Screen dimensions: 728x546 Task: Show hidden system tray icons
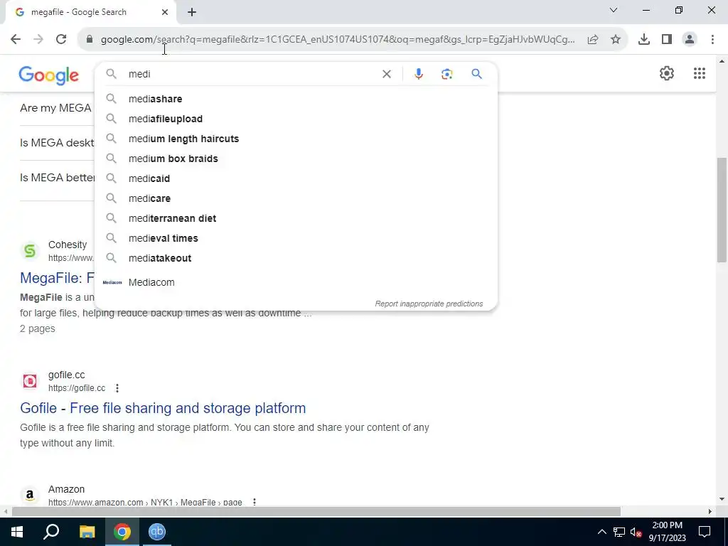[601, 532]
